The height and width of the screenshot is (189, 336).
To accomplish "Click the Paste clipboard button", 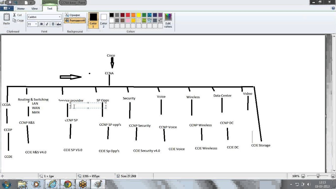I will (x=7, y=19).
